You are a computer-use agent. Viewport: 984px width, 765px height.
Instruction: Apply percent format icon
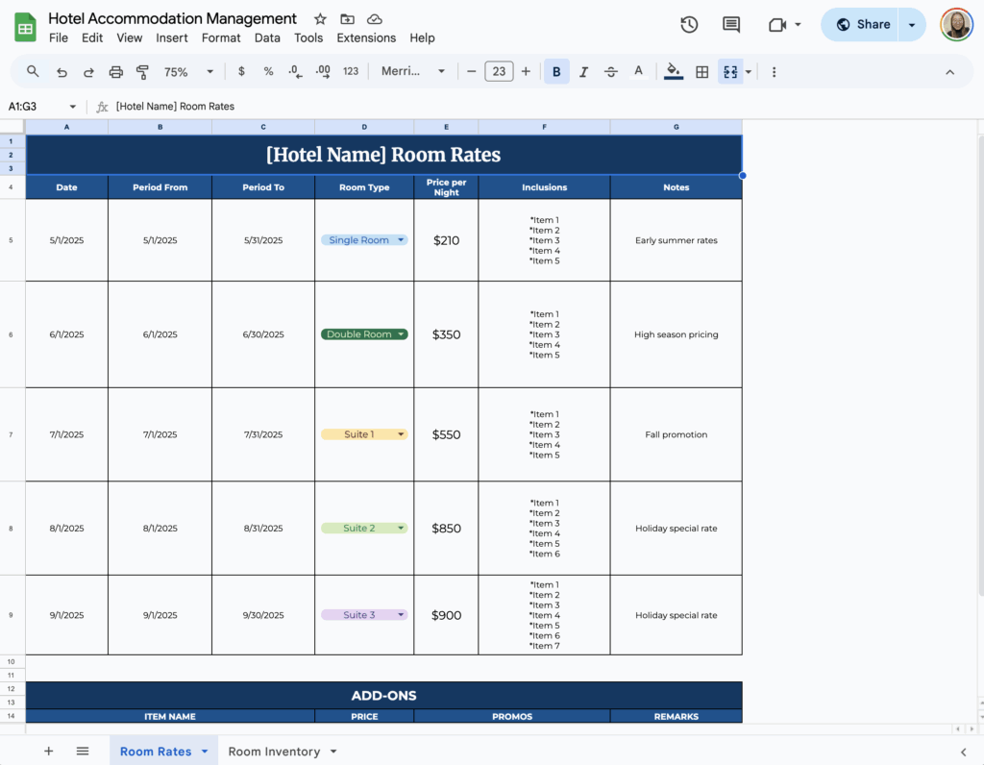pos(267,71)
